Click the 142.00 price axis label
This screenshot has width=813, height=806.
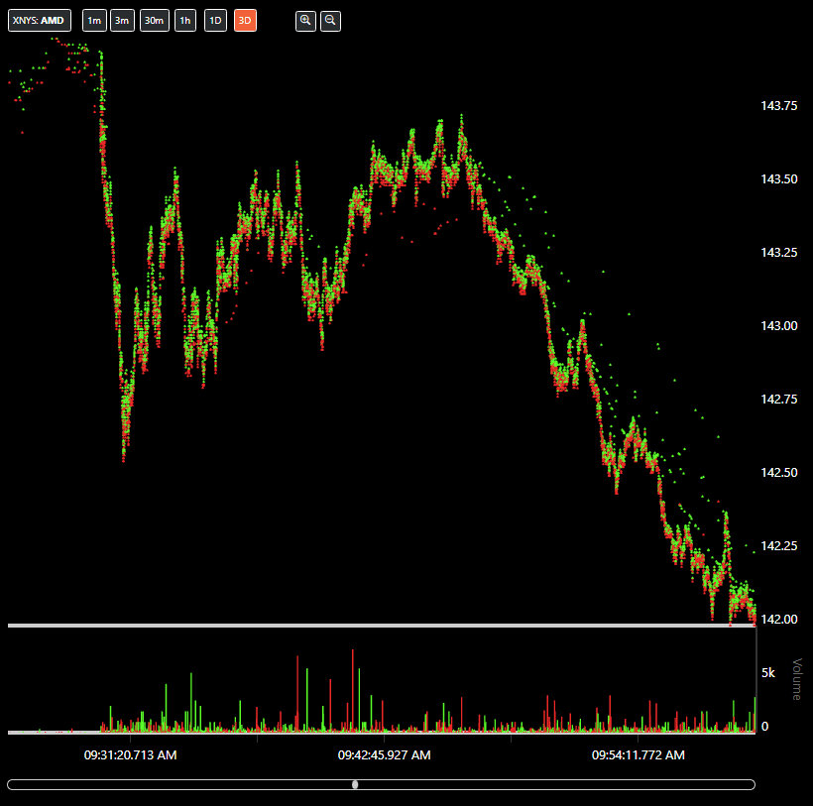pos(779,620)
